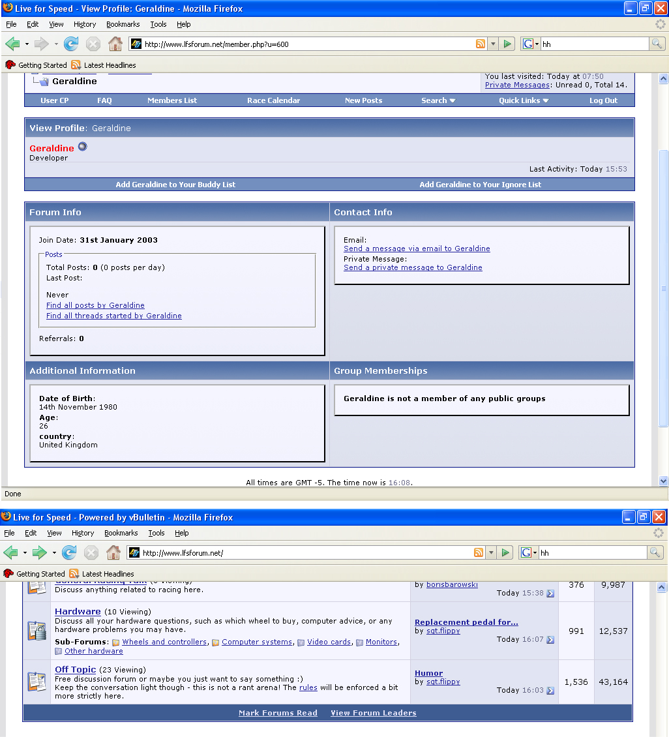Open Forward history dropdown in View Profile window
The image size is (669, 737).
pos(56,44)
